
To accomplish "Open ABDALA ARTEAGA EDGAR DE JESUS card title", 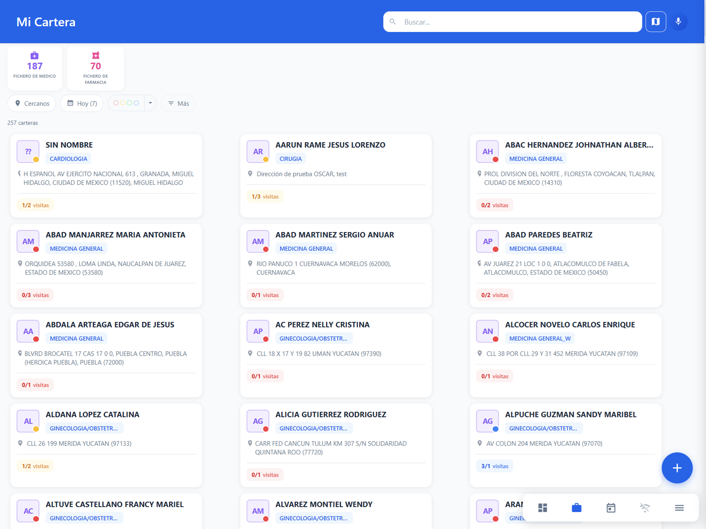I will tap(110, 325).
